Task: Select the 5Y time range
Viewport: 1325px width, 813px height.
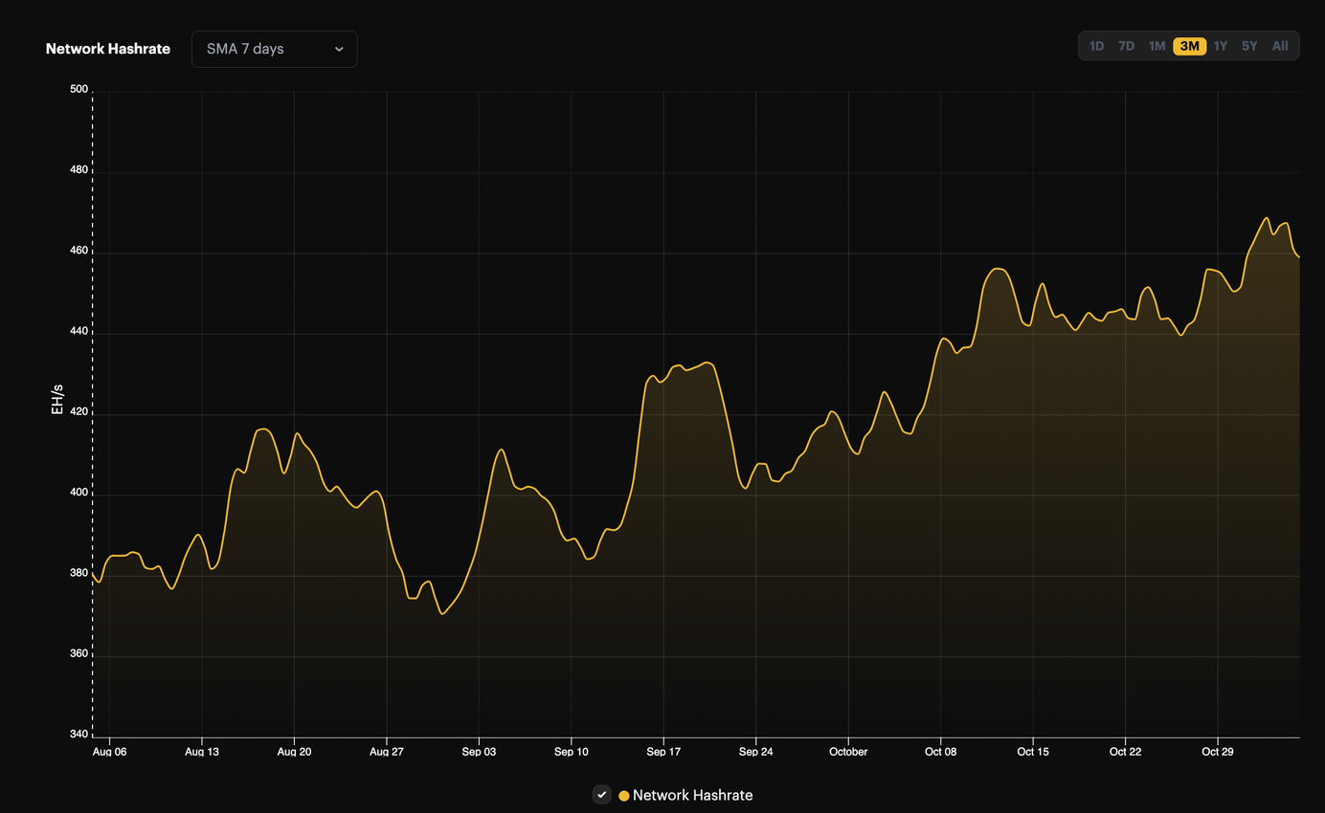Action: pos(1249,46)
